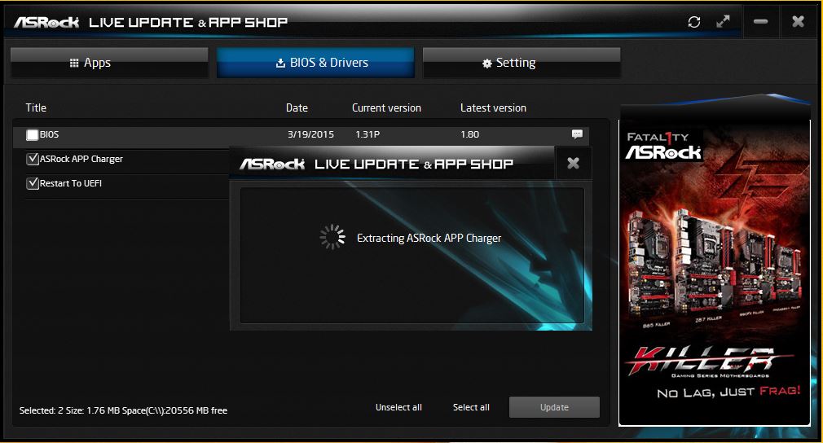Viewport: 823px width, 443px height.
Task: Click the refresh icon in title bar
Action: (x=694, y=22)
